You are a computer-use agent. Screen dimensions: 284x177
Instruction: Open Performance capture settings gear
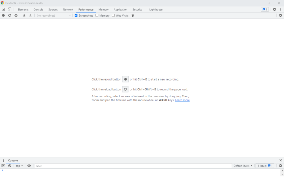click(280, 15)
